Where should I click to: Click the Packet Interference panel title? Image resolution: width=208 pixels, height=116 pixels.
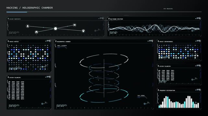[x=166, y=42]
